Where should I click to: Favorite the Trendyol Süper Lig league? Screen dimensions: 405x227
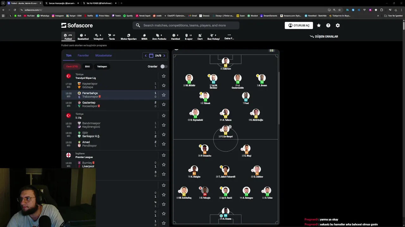[164, 76]
